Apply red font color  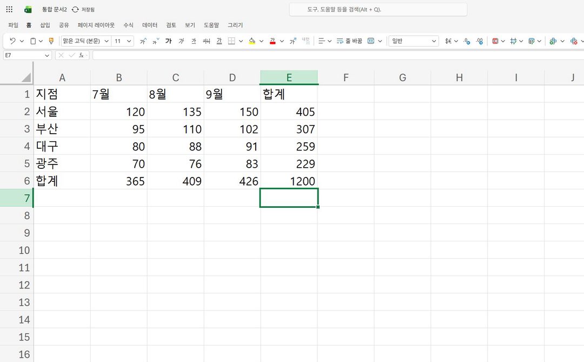click(273, 41)
